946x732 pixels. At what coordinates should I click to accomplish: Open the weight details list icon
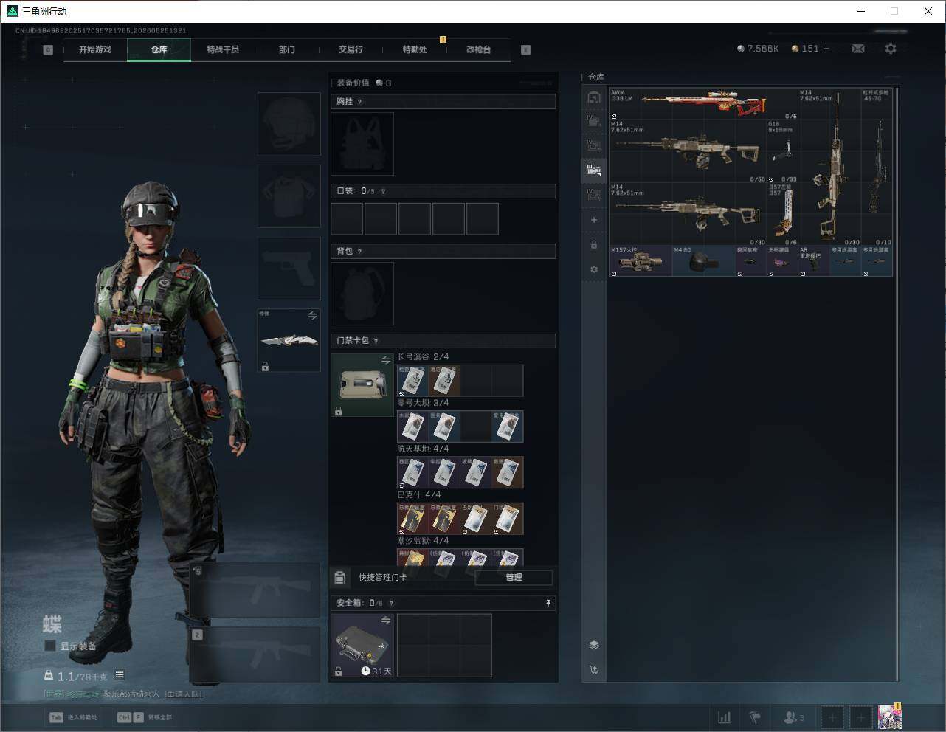pyautogui.click(x=120, y=675)
